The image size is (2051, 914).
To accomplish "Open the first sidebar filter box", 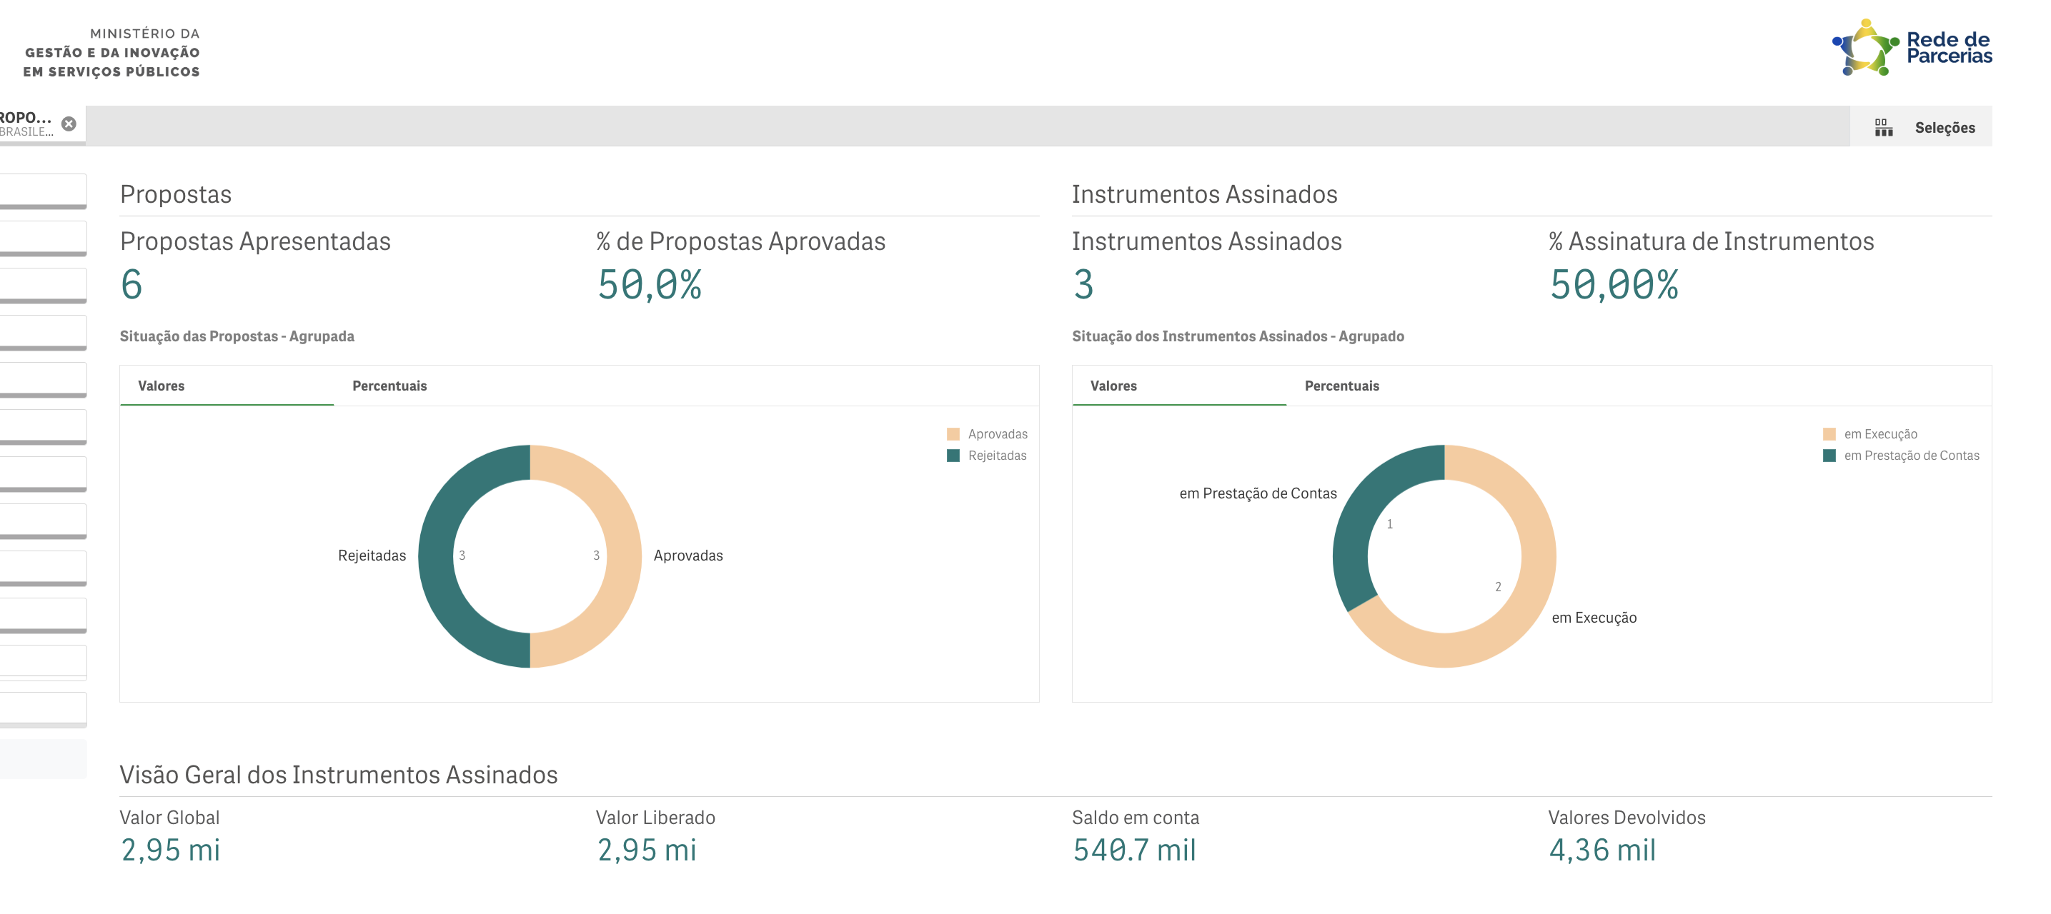I will tap(43, 191).
